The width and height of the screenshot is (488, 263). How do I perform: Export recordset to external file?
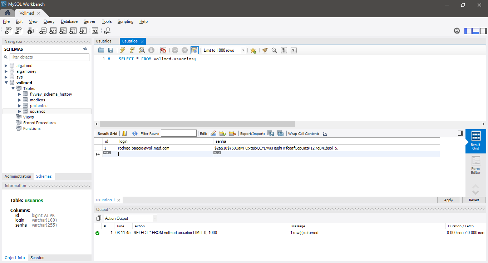pyautogui.click(x=271, y=133)
